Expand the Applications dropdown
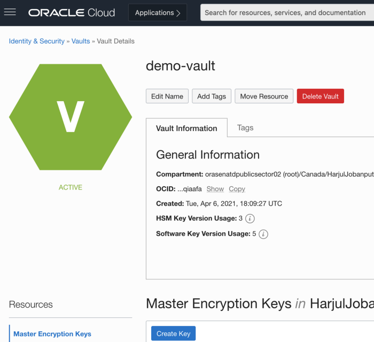 158,12
